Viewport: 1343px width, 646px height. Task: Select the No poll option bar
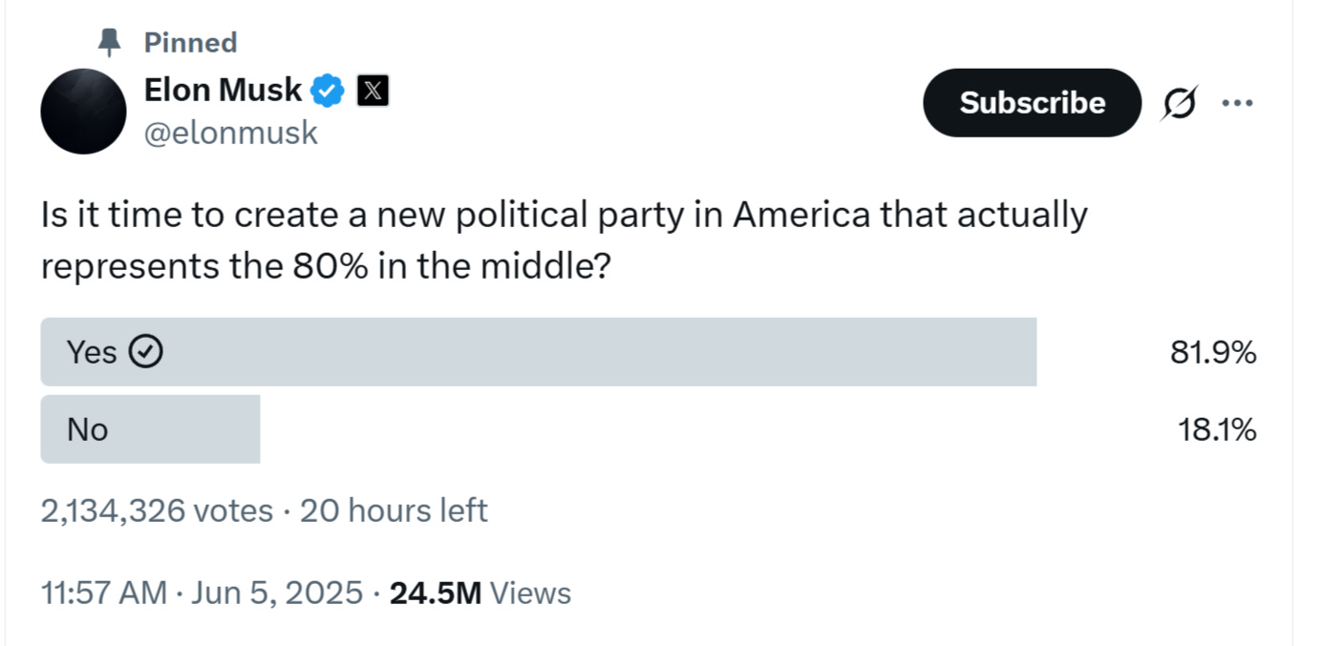pyautogui.click(x=150, y=429)
